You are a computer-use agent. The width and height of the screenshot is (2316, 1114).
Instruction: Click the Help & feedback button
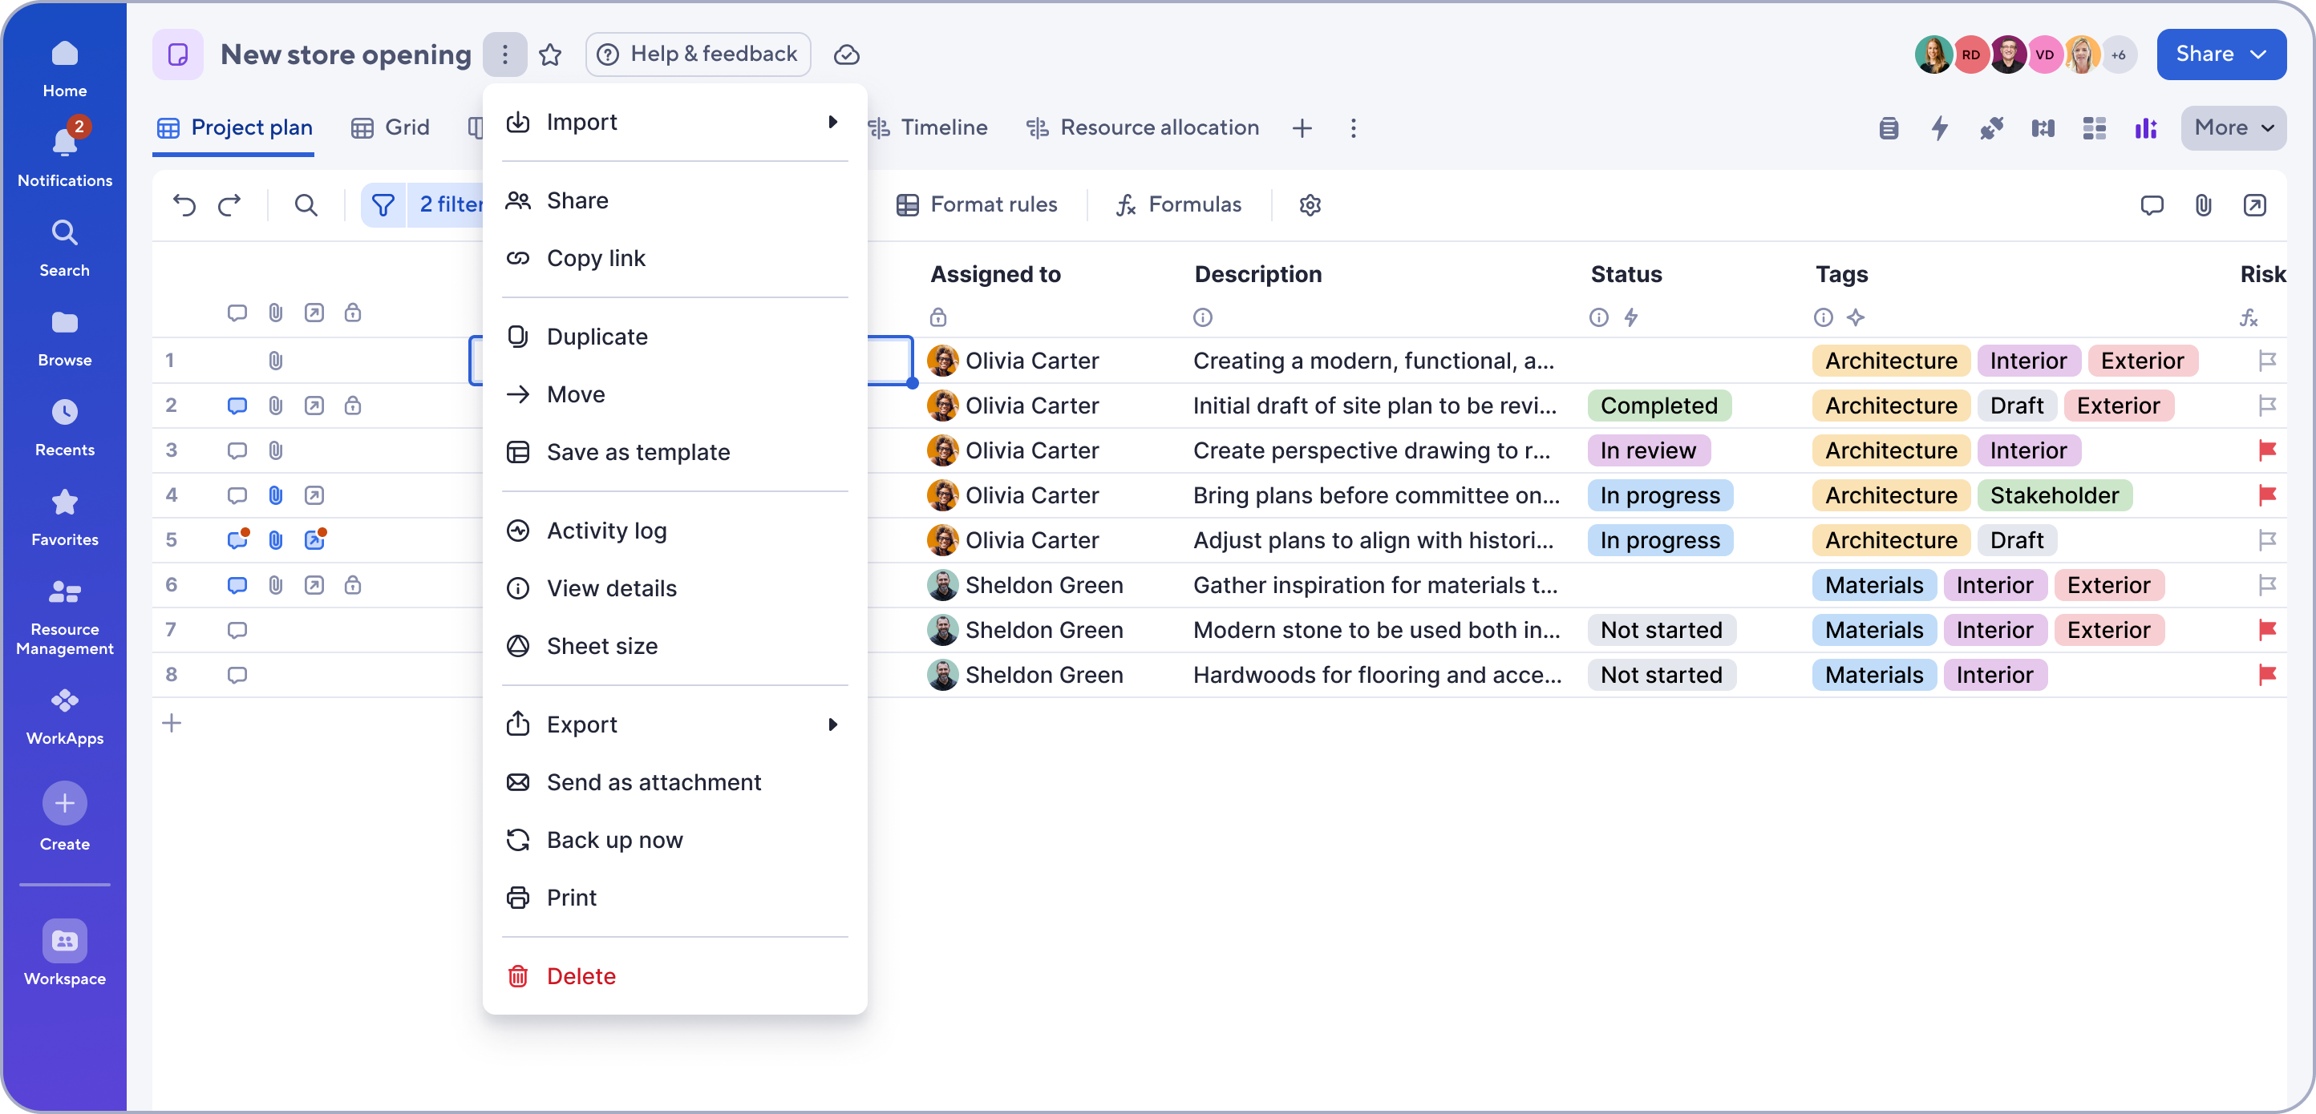(698, 54)
